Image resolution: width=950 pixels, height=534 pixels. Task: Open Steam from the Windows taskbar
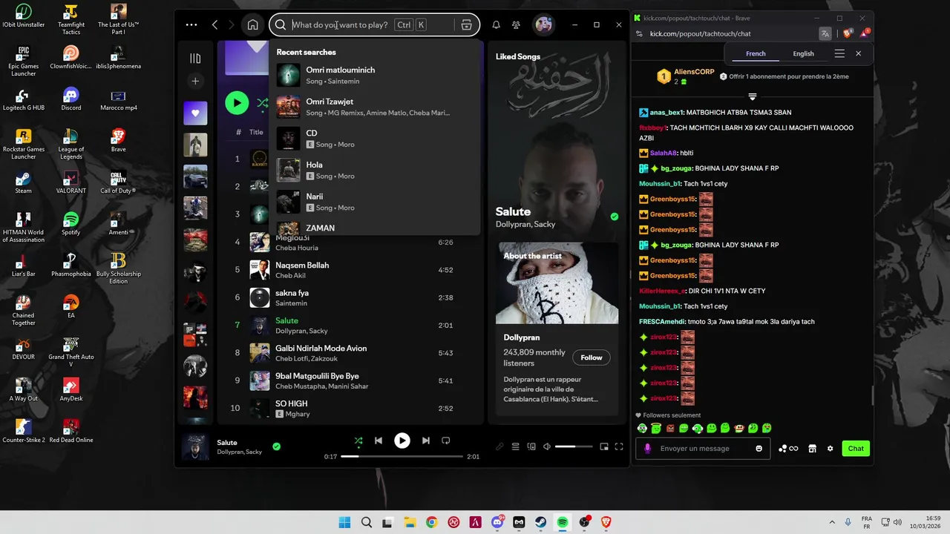pyautogui.click(x=541, y=522)
